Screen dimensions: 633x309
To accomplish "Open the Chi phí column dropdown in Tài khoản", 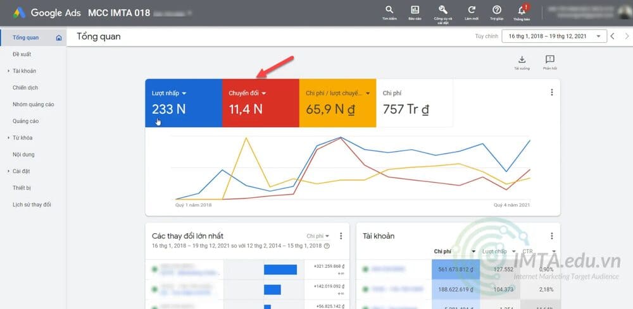I will pyautogui.click(x=473, y=251).
